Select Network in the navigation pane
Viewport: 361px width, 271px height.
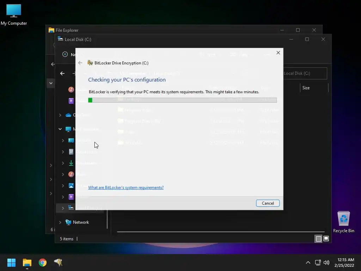(x=81, y=222)
